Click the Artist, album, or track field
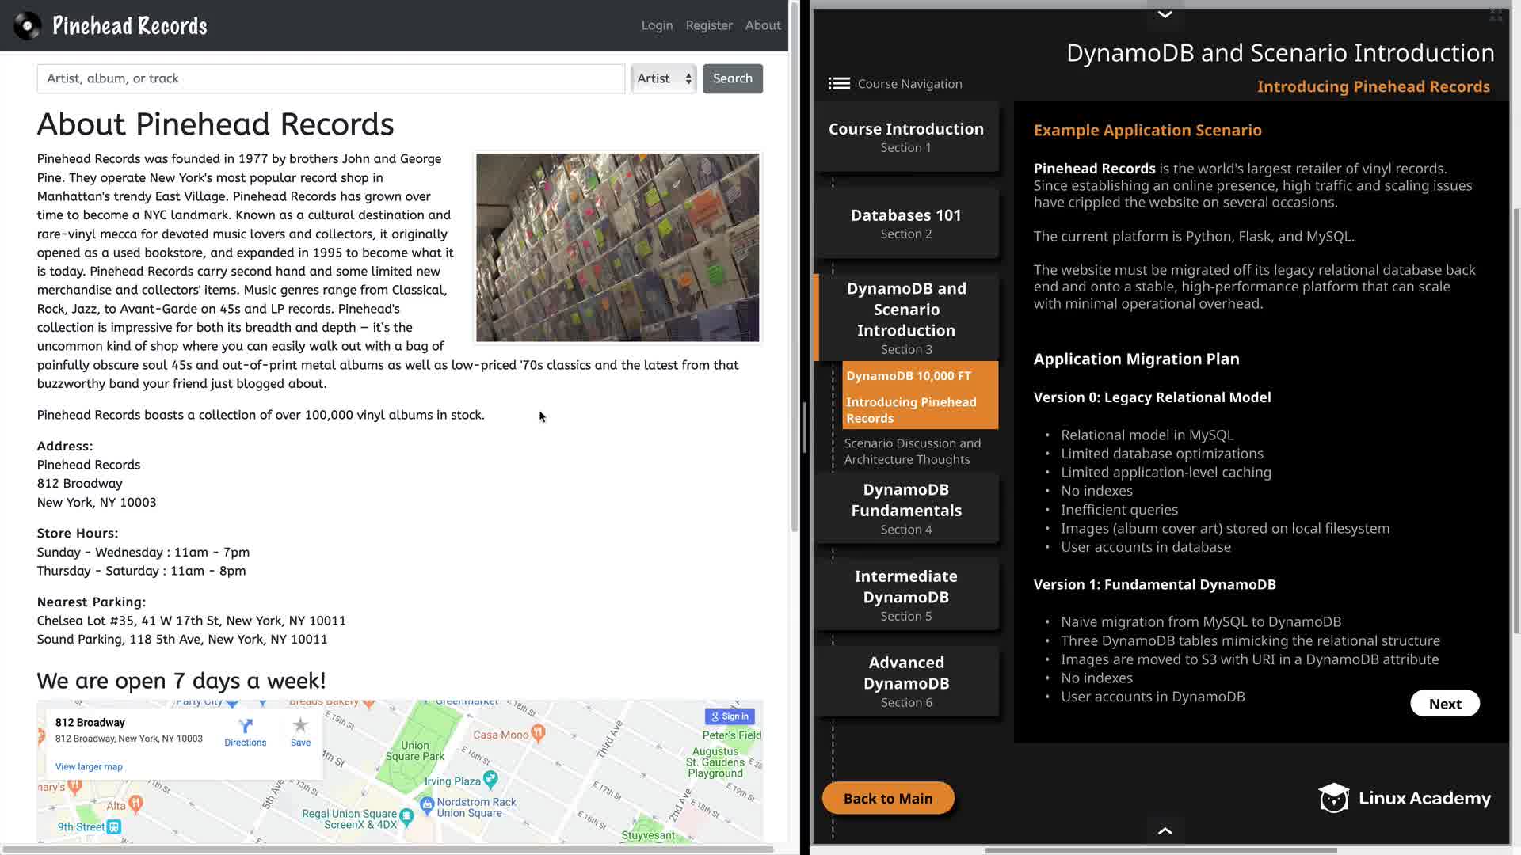 click(x=331, y=78)
